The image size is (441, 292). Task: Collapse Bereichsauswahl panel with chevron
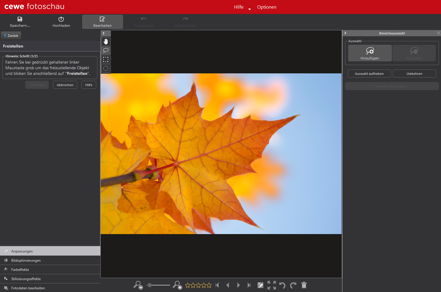tap(345, 33)
